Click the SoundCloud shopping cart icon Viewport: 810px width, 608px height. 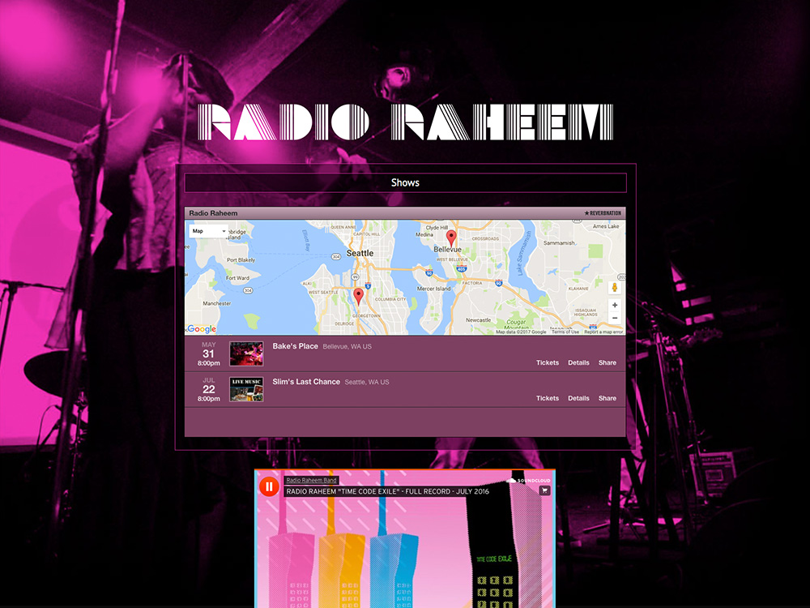pos(544,490)
